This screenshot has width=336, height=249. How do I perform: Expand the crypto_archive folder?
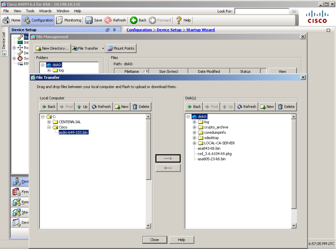[194, 127]
